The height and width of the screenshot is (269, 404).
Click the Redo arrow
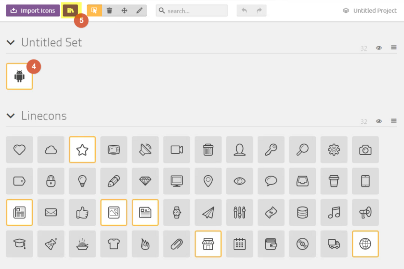259,11
